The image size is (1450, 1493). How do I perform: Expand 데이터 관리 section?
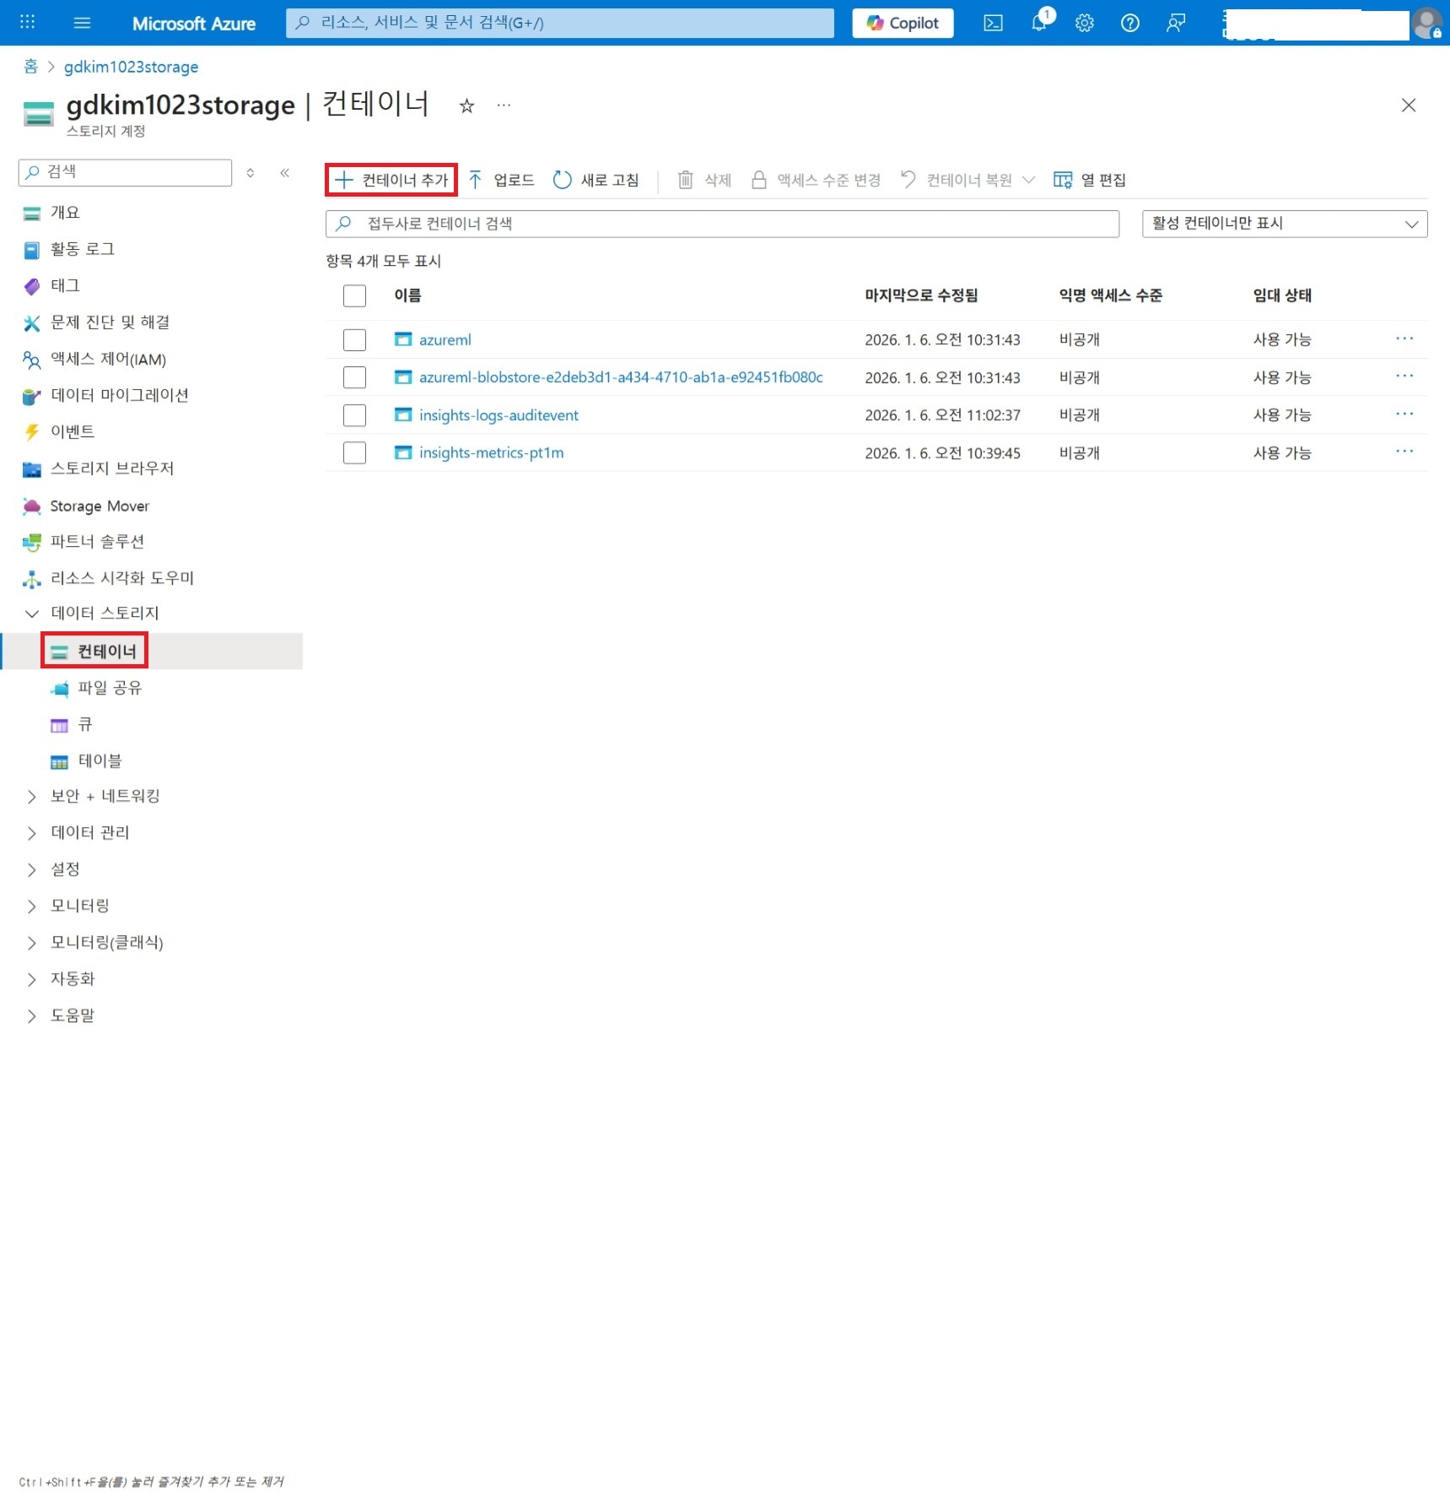pos(32,833)
